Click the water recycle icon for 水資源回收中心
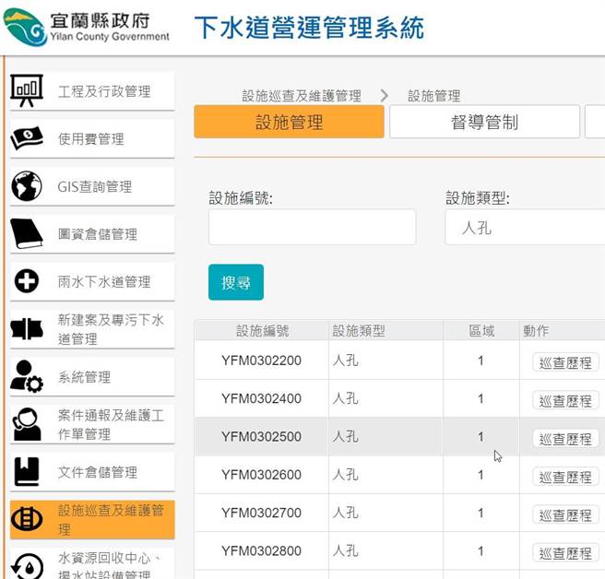605x579 pixels. [x=26, y=566]
